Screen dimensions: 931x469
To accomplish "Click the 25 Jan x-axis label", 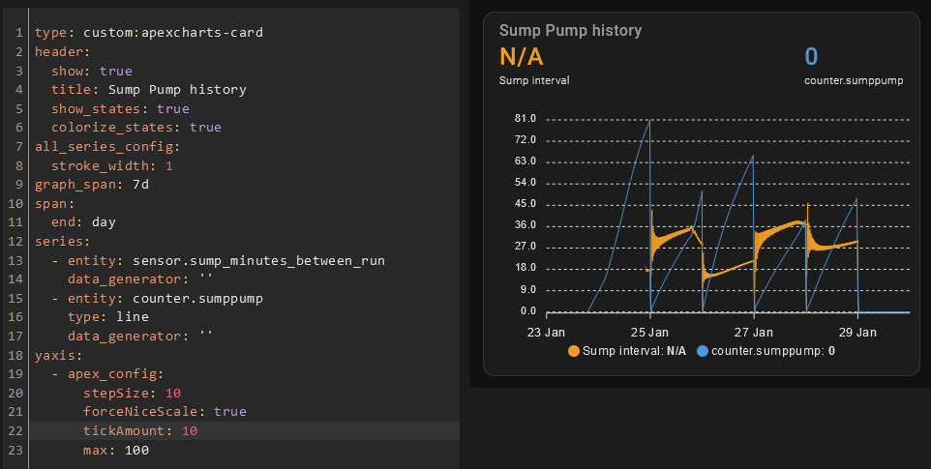I will [650, 332].
